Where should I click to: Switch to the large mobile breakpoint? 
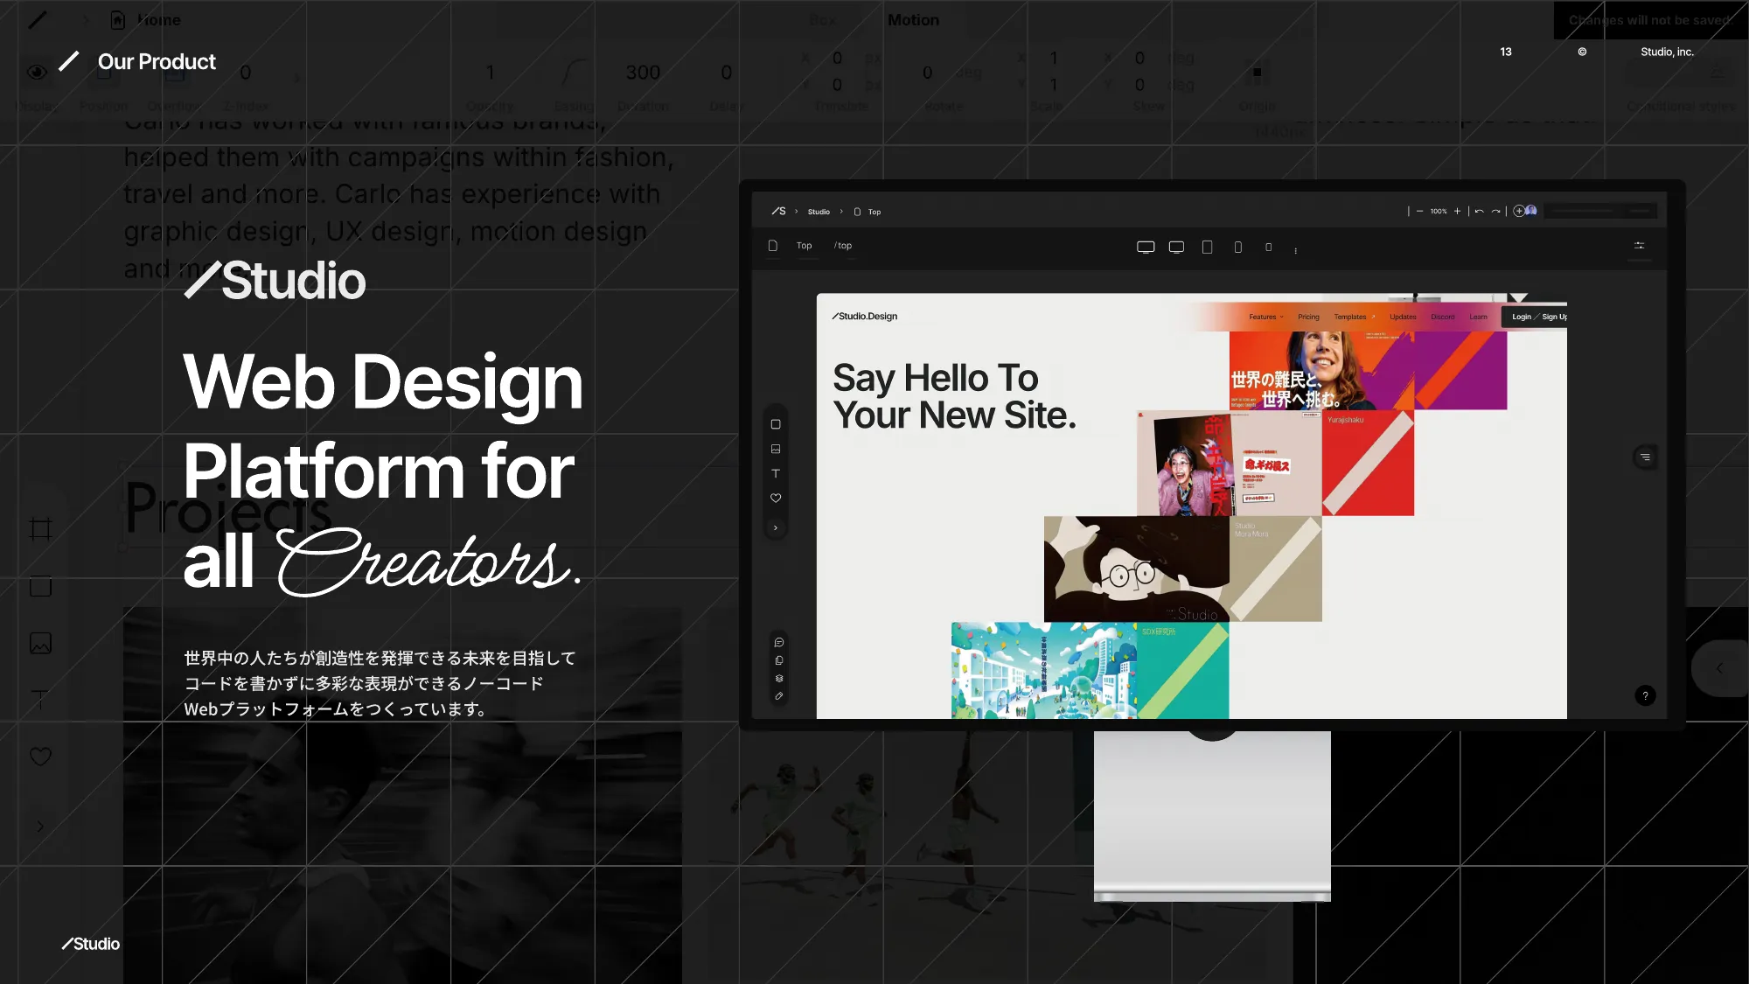[1237, 247]
